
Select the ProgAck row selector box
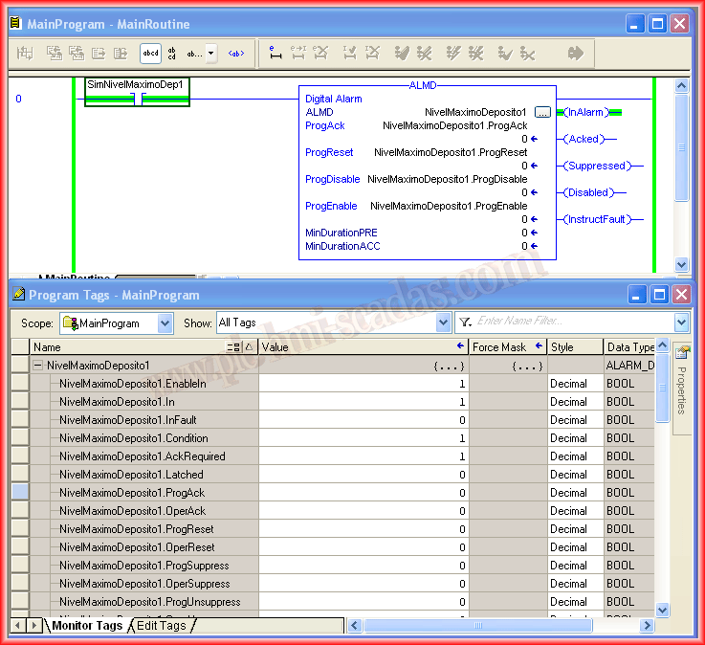(x=20, y=493)
